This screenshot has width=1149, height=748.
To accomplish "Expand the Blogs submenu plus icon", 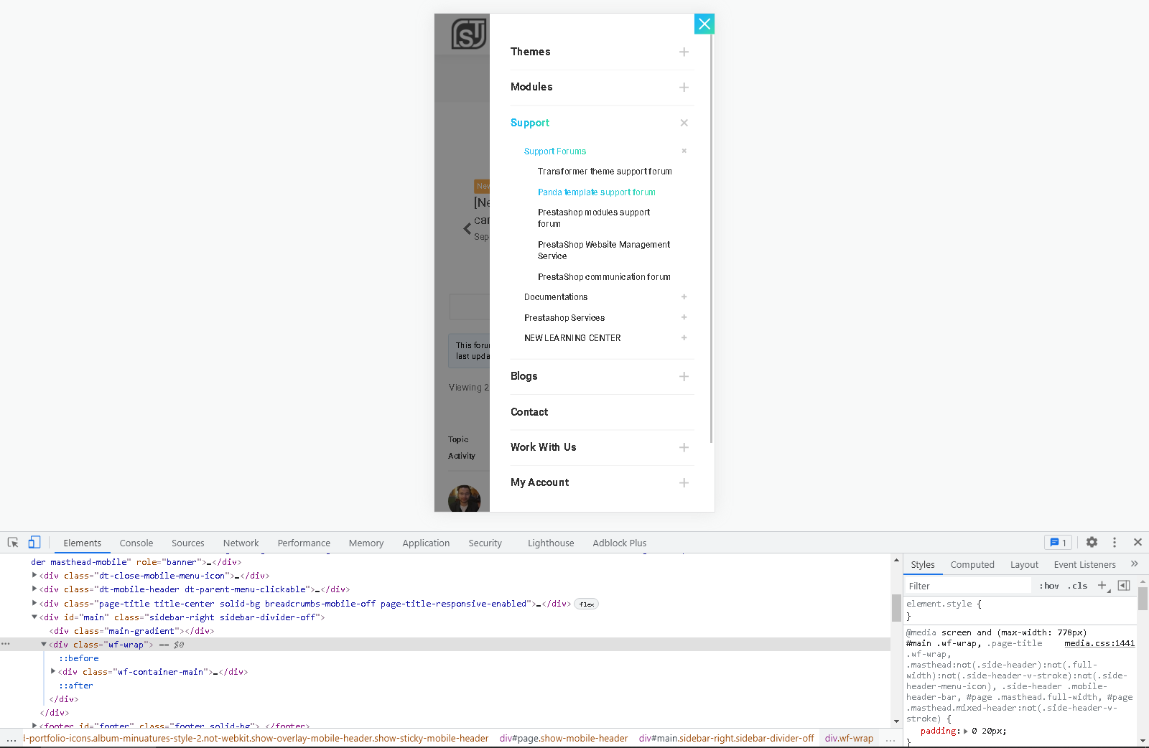I will pos(684,376).
